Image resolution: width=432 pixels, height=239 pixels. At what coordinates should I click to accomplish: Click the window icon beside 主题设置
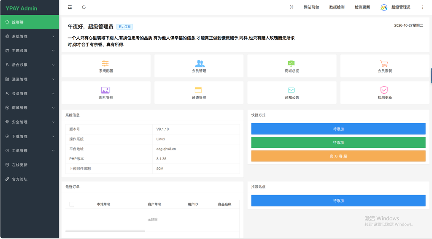pyautogui.click(x=7, y=50)
